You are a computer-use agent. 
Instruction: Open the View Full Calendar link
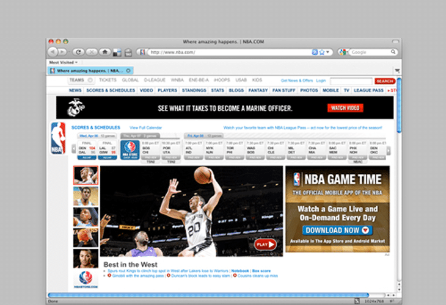[x=145, y=127]
